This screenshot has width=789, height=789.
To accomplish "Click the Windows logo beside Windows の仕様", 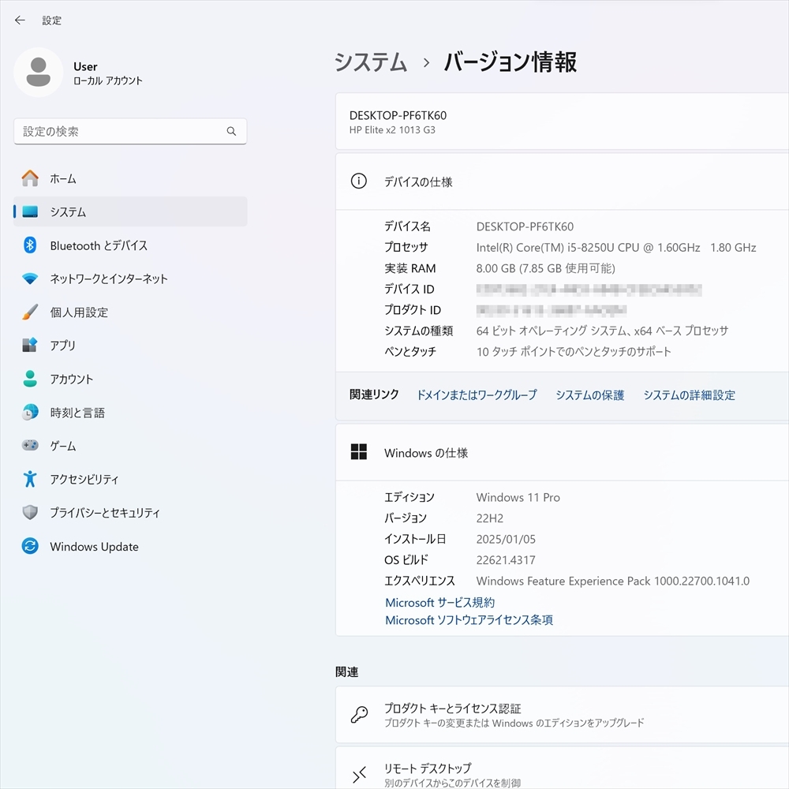I will [359, 452].
